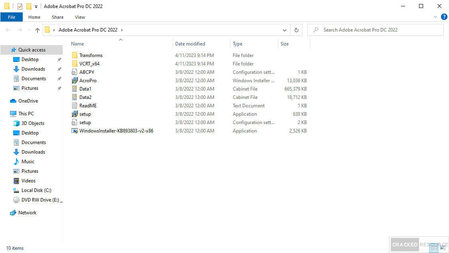
Task: Open the OneDrive cloud icon
Action: pos(13,101)
